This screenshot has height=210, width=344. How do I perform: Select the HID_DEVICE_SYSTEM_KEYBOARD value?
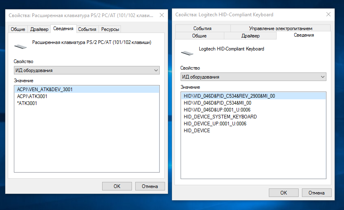(220, 117)
